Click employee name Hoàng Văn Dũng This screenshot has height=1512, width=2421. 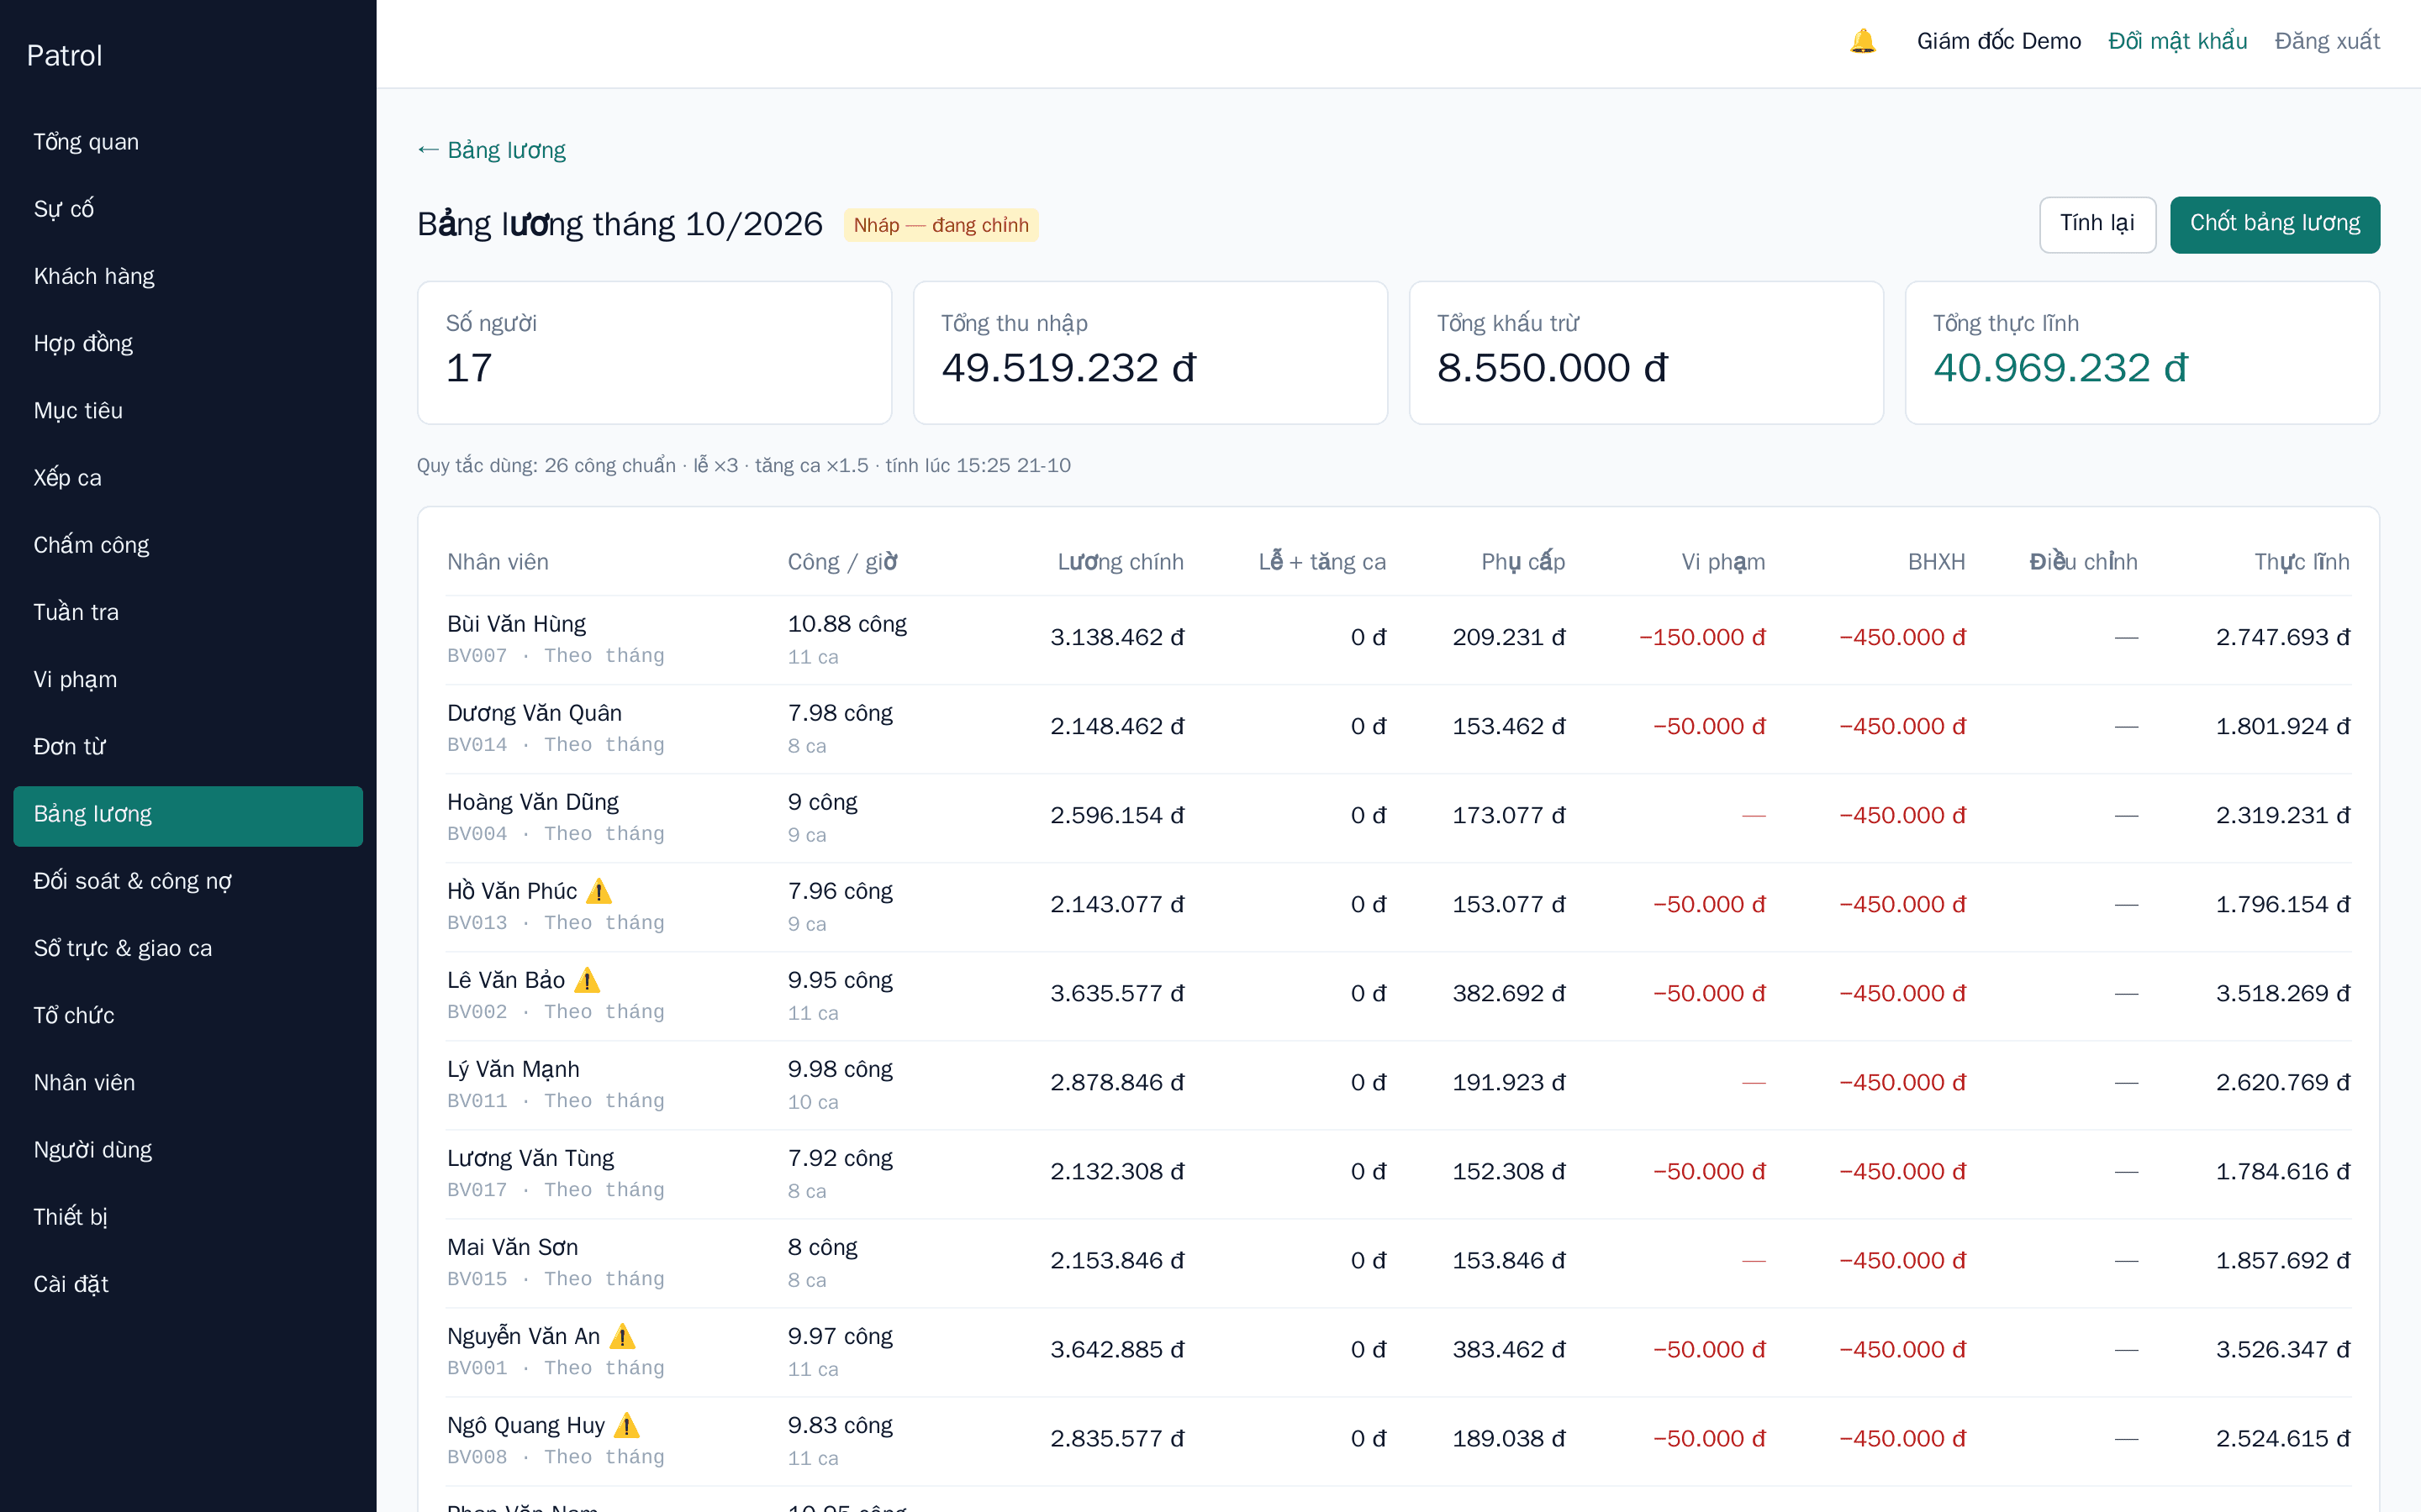click(532, 802)
